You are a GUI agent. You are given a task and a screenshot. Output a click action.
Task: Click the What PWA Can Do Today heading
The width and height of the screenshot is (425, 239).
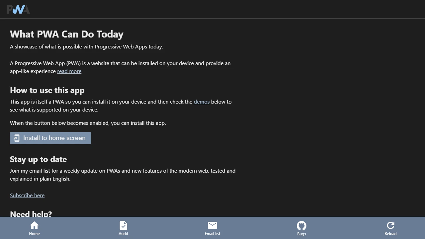(66, 34)
